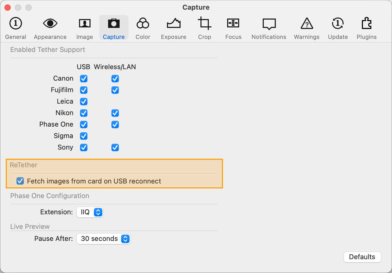Toggle Canon Wireless/LAN checkbox
The width and height of the screenshot is (392, 273).
pyautogui.click(x=115, y=79)
